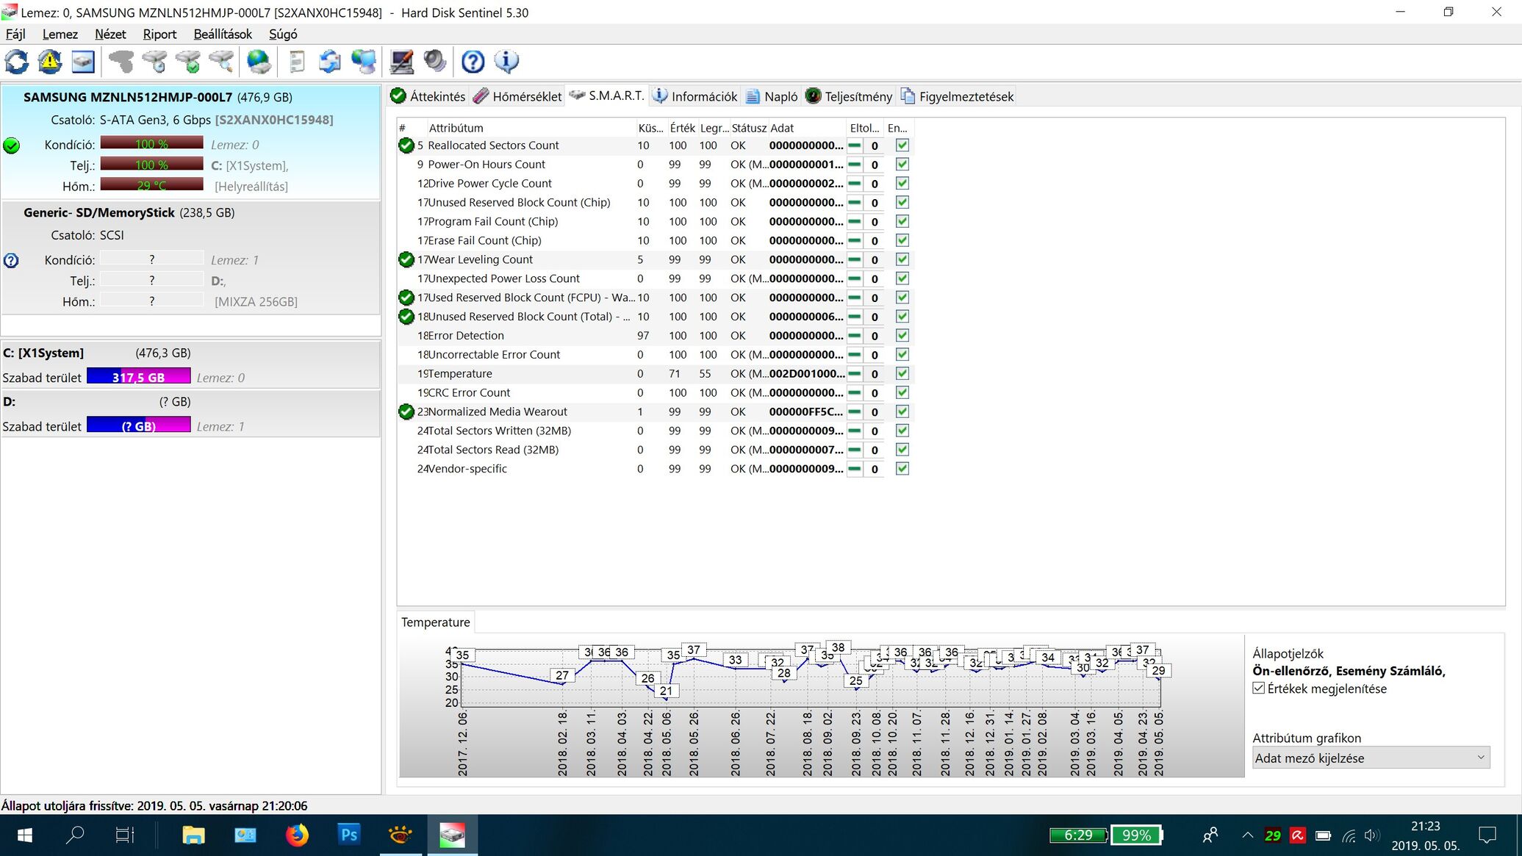Switch to the Figyelmeztetések tab
The image size is (1522, 856).
958,96
